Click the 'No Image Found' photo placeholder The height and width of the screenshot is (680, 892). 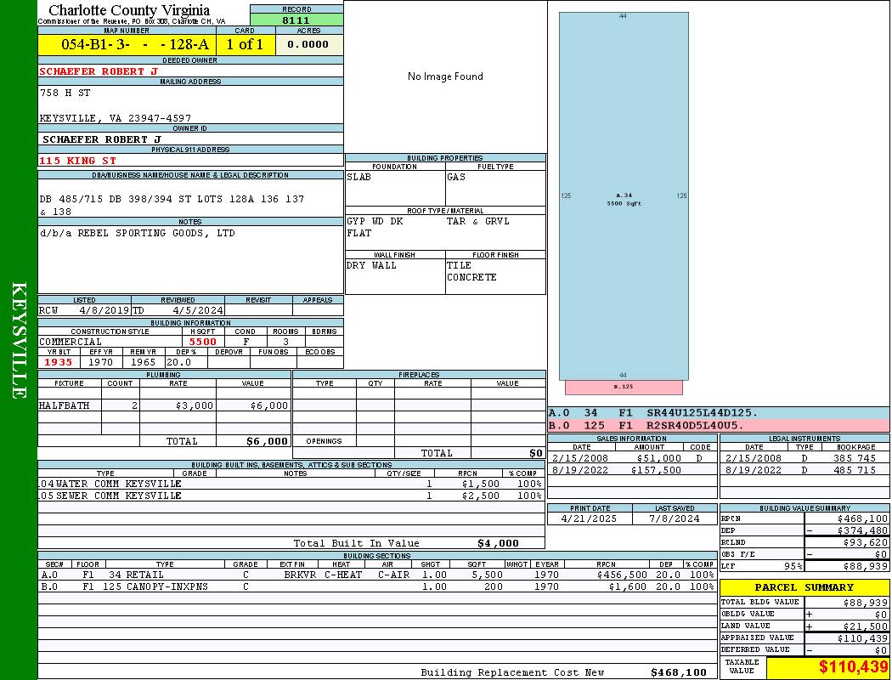coord(445,76)
